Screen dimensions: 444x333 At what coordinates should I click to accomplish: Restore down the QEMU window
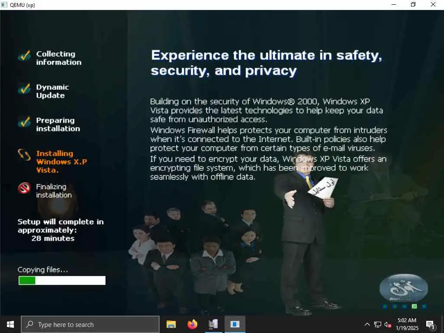(x=413, y=4)
